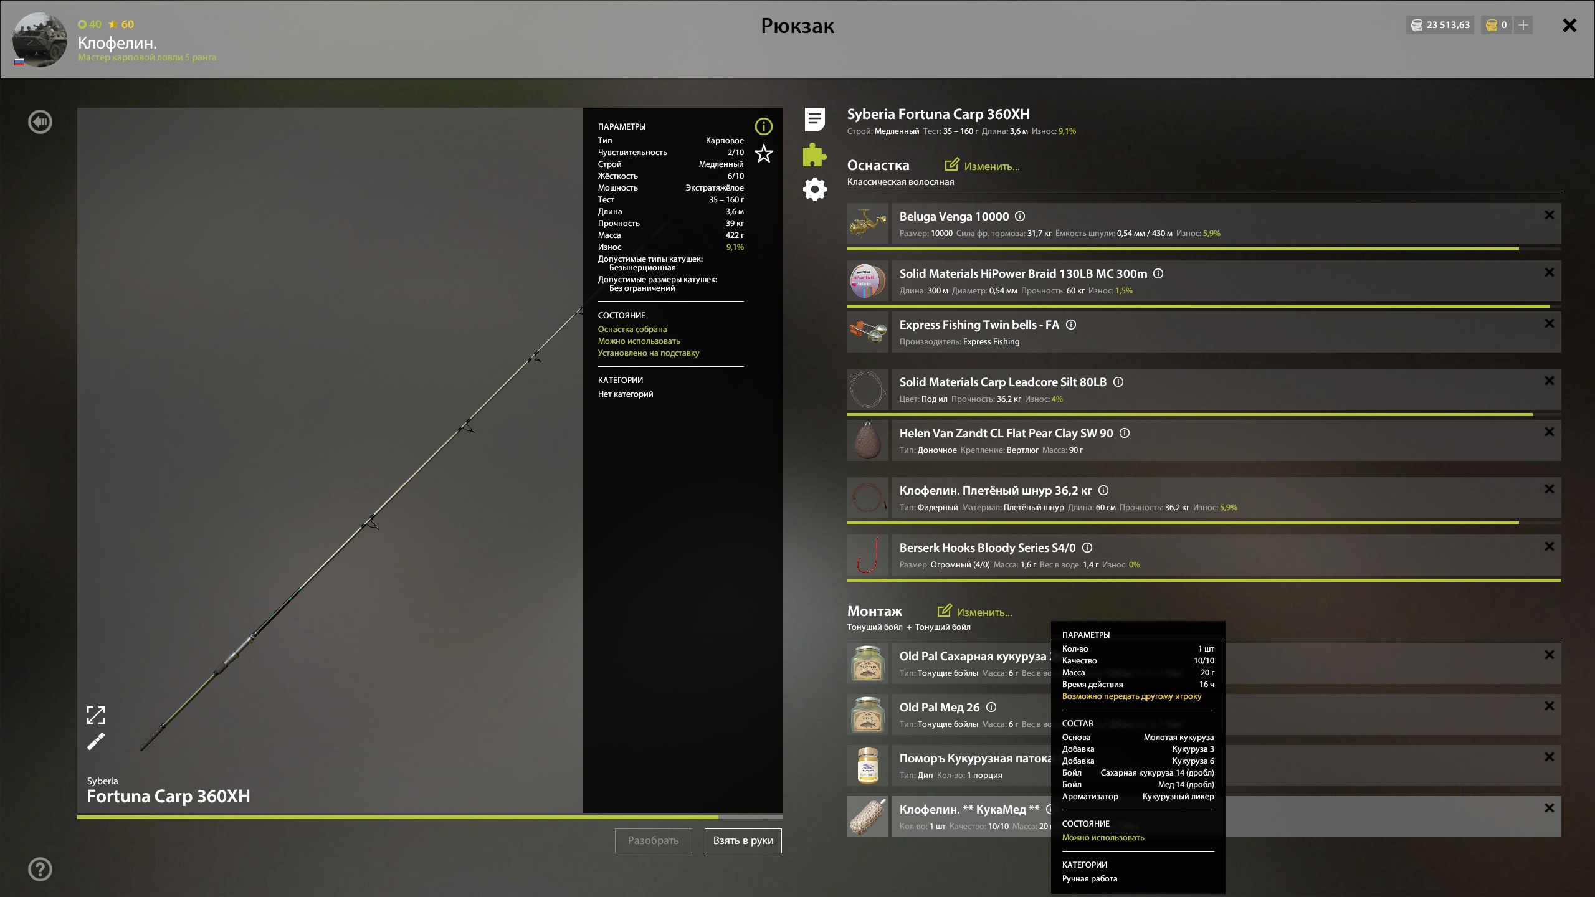Remove Helen Van Zandt sinker
This screenshot has width=1595, height=897.
pyautogui.click(x=1550, y=432)
